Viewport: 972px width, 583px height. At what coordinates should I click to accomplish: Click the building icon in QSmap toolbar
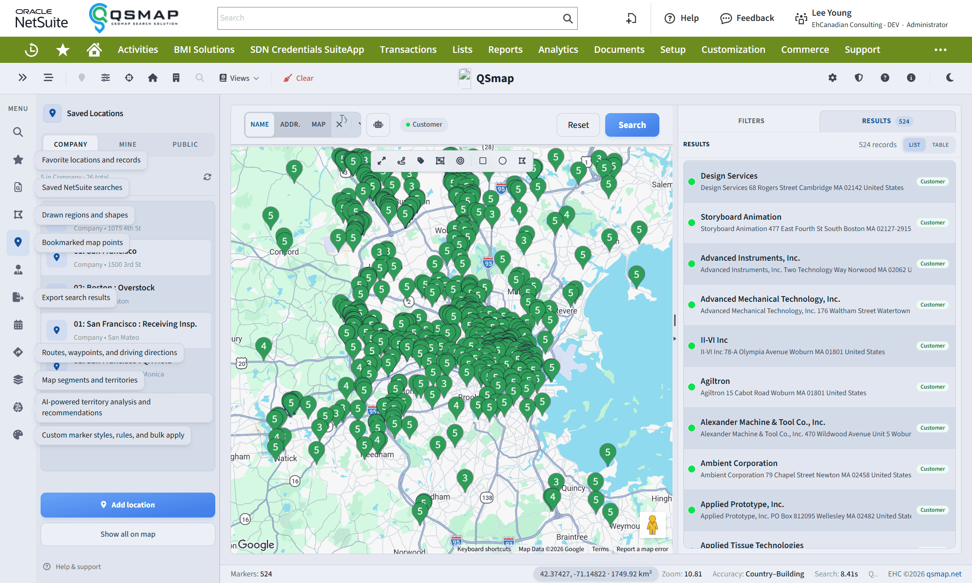tap(176, 78)
